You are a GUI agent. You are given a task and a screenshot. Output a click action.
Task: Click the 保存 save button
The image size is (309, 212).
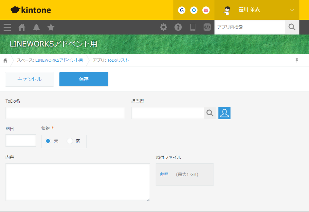point(84,79)
